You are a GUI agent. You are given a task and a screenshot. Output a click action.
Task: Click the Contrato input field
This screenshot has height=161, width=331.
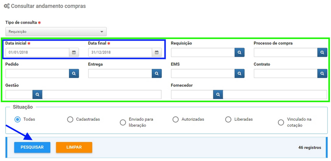coord(286,73)
